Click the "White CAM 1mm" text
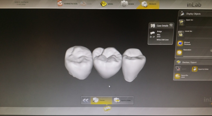This screenshot has width=212, height=116. (x=163, y=40)
